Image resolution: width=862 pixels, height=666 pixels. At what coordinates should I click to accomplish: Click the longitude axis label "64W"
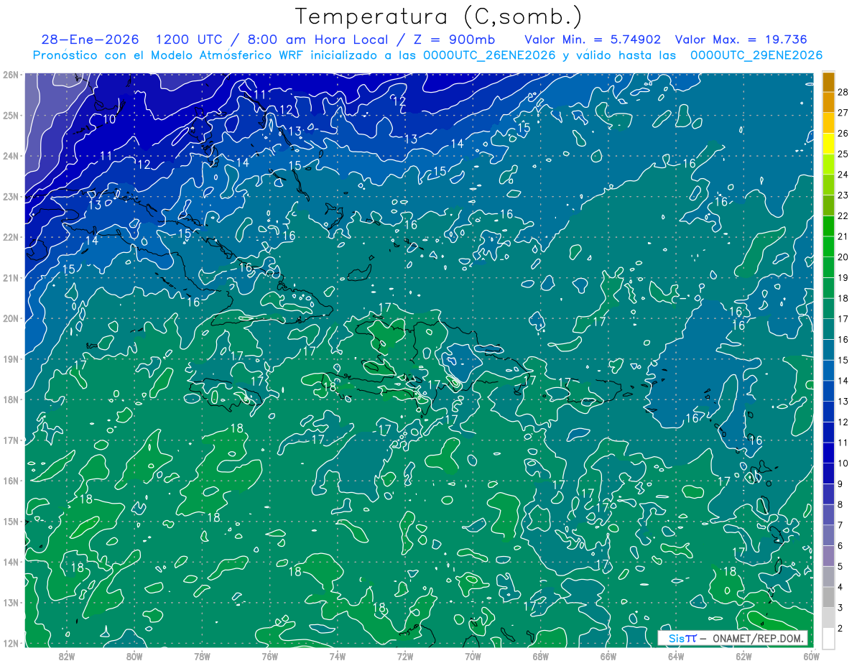675,656
